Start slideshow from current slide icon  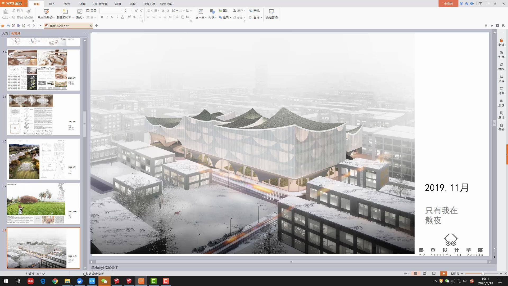tap(46, 11)
